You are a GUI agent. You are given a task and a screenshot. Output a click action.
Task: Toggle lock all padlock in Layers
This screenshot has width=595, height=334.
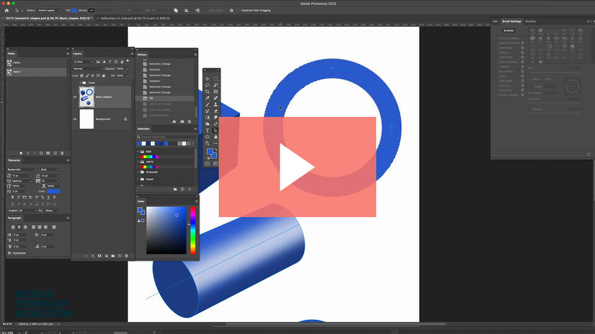click(x=104, y=75)
